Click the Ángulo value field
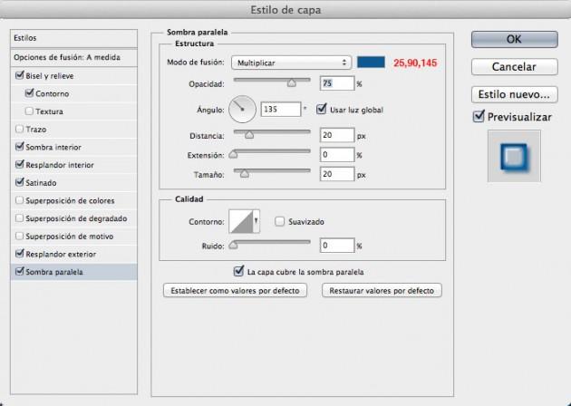This screenshot has width=571, height=406. [x=281, y=110]
